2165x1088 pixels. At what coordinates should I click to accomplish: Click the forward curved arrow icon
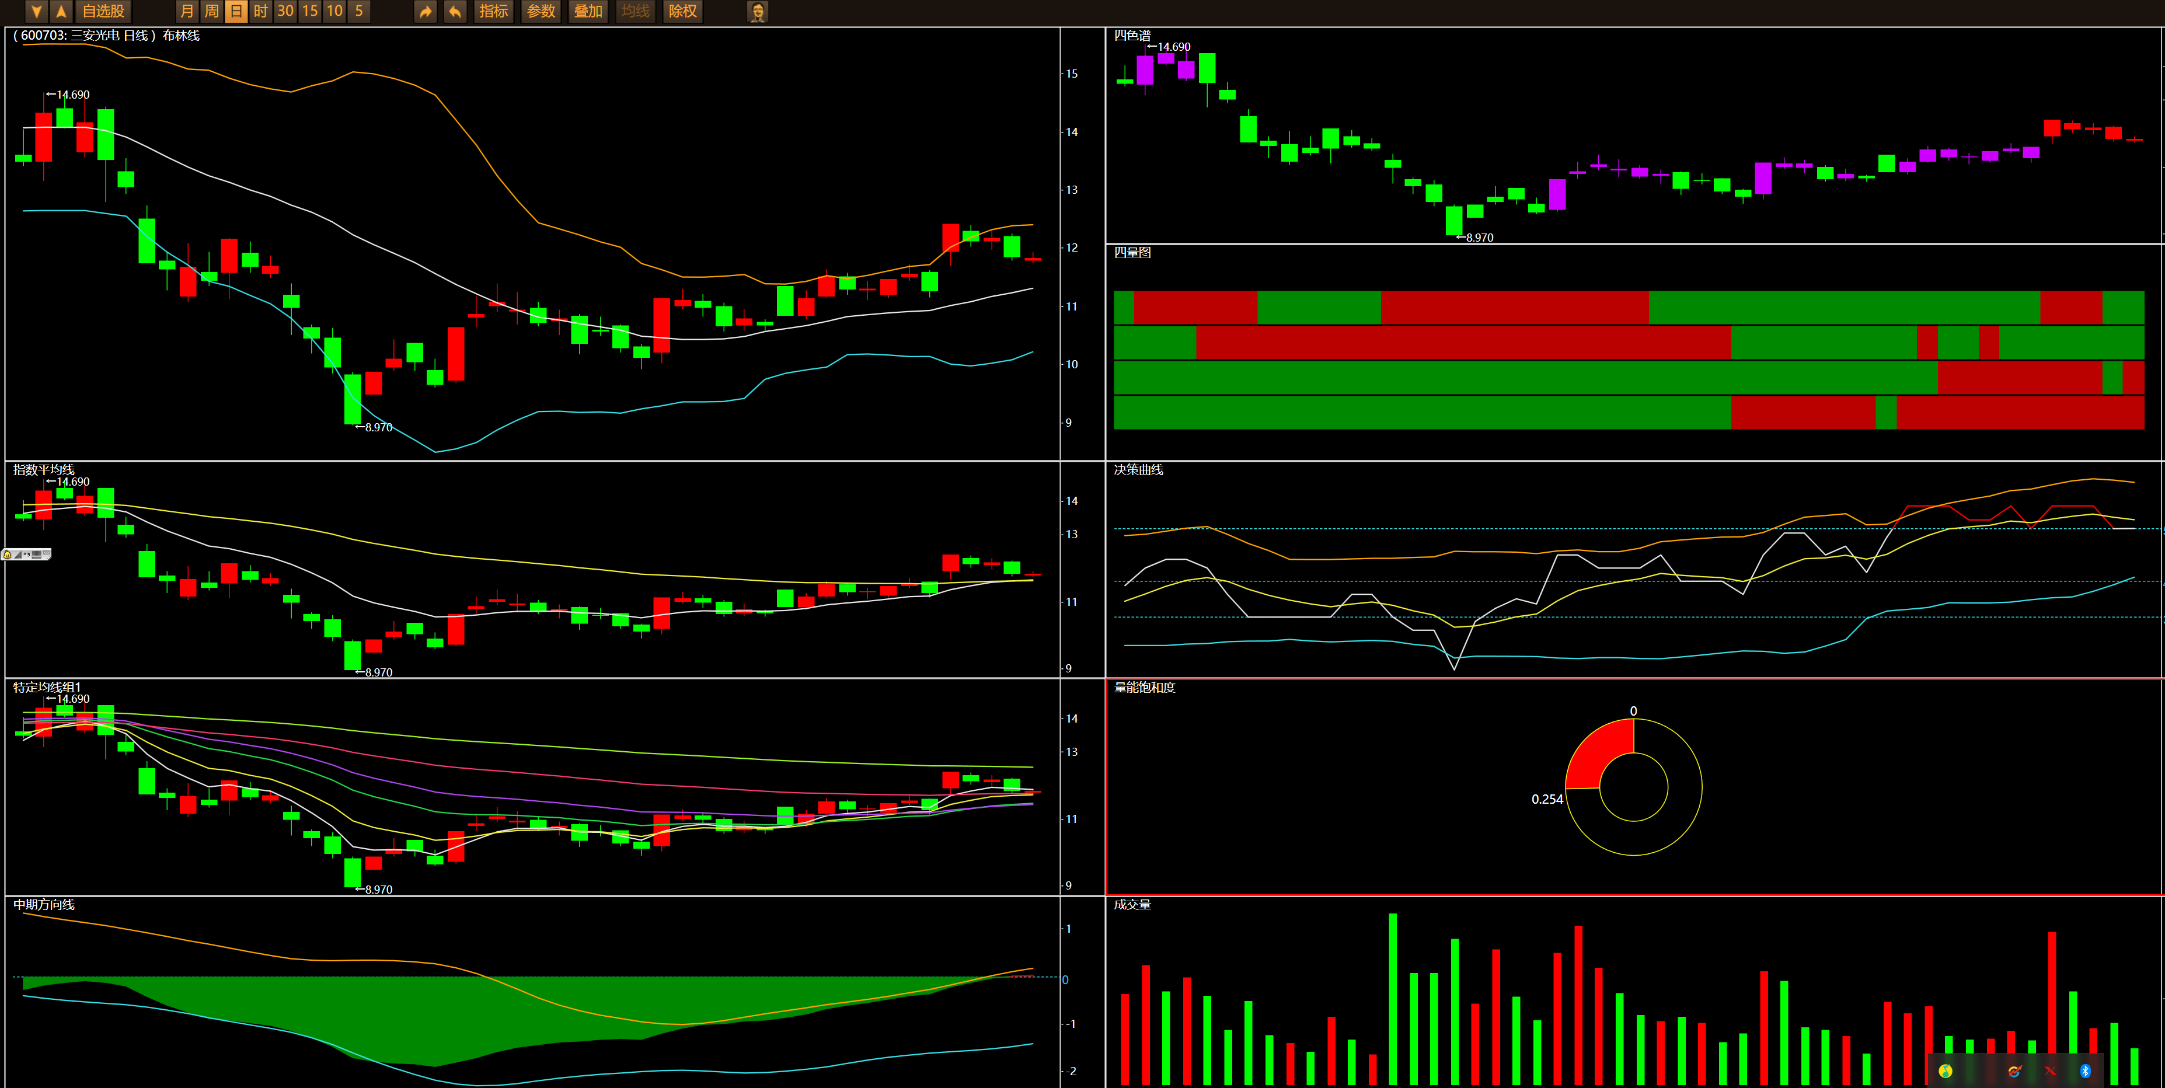click(x=426, y=12)
